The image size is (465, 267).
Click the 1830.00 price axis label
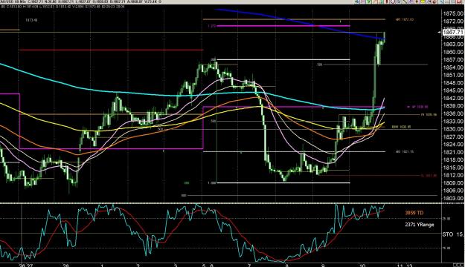[453, 129]
